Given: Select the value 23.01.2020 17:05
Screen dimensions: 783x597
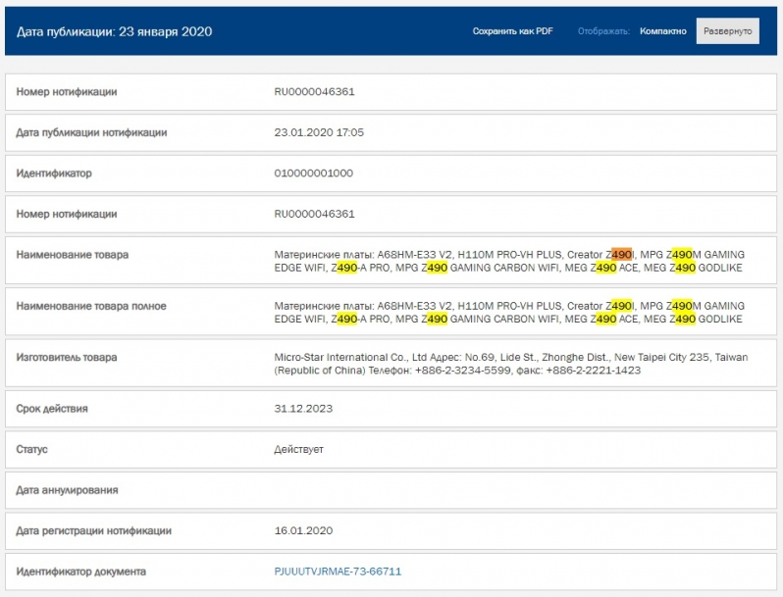Looking at the screenshot, I should click(319, 132).
